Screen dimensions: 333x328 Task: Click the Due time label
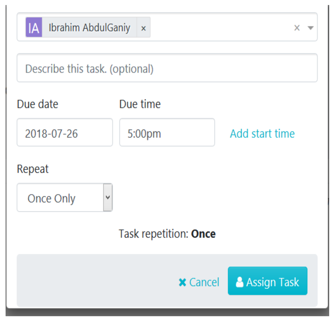point(140,104)
